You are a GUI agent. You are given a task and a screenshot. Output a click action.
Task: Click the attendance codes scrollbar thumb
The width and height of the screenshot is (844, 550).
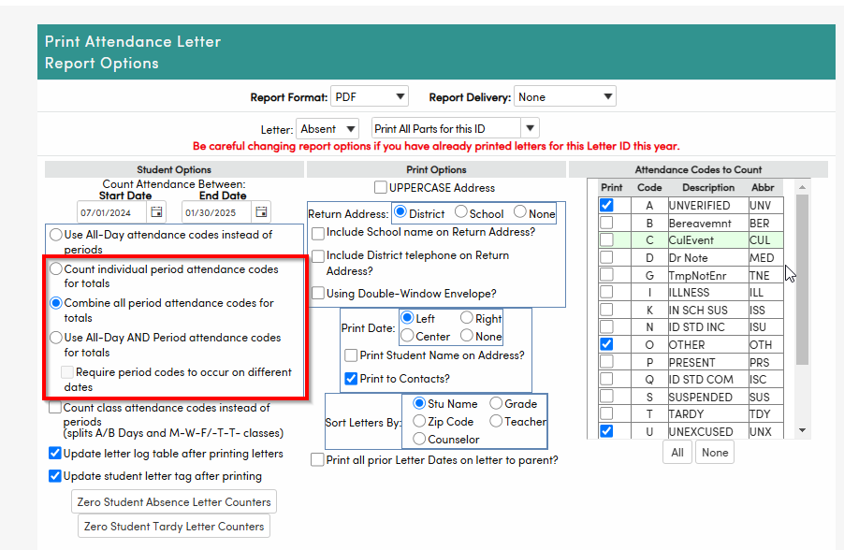tap(802, 280)
